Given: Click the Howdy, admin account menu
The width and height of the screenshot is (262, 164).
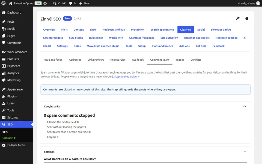Looking at the screenshot, I should coord(249,3).
